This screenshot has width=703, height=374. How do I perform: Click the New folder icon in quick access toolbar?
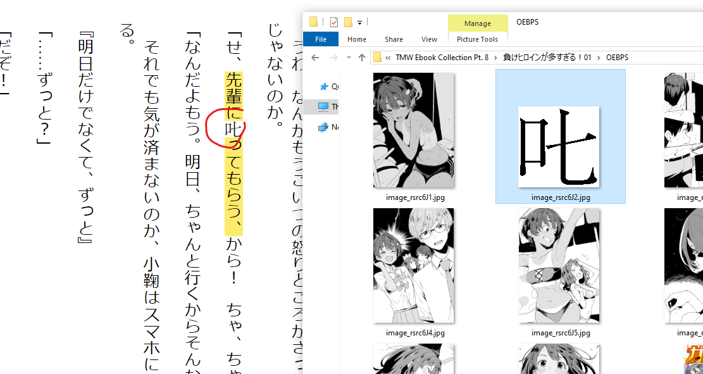coord(348,22)
